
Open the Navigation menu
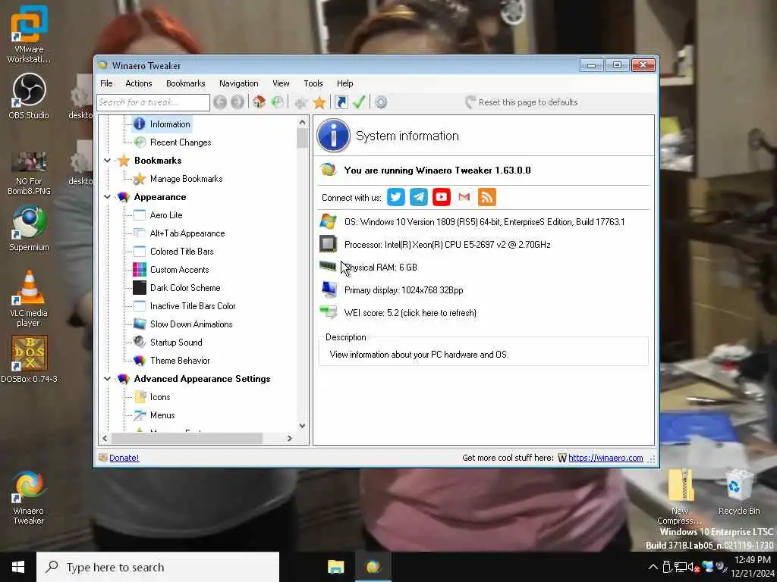pyautogui.click(x=238, y=83)
